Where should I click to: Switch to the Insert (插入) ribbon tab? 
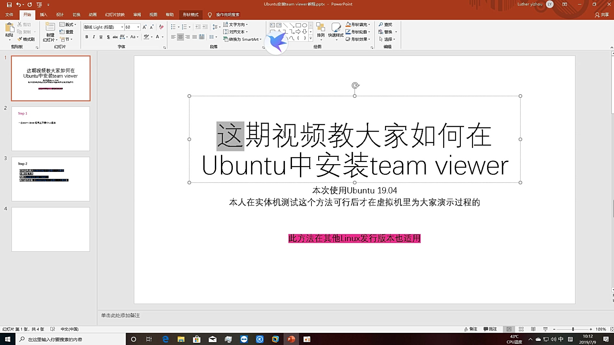click(x=43, y=15)
